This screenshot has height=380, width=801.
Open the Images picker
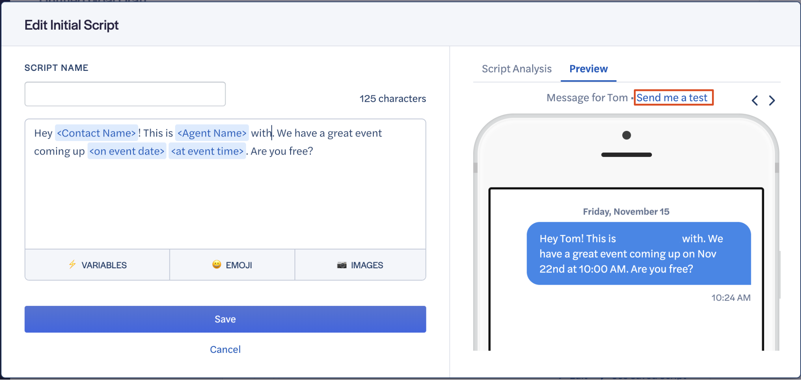pyautogui.click(x=360, y=265)
